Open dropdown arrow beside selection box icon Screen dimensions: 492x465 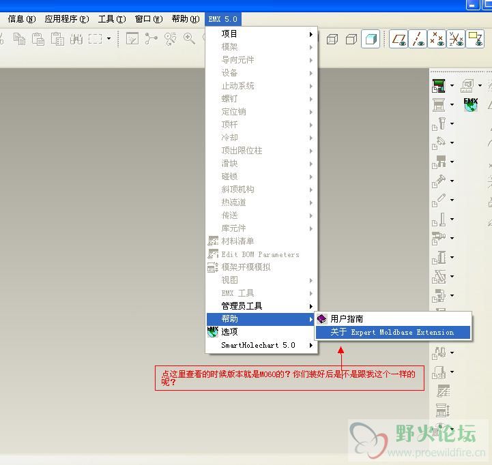coord(109,39)
